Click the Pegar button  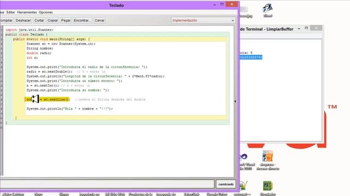pos(66,21)
